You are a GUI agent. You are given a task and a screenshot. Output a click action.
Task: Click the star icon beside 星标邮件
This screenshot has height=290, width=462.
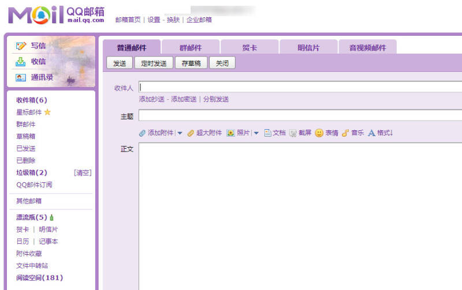[x=47, y=112]
